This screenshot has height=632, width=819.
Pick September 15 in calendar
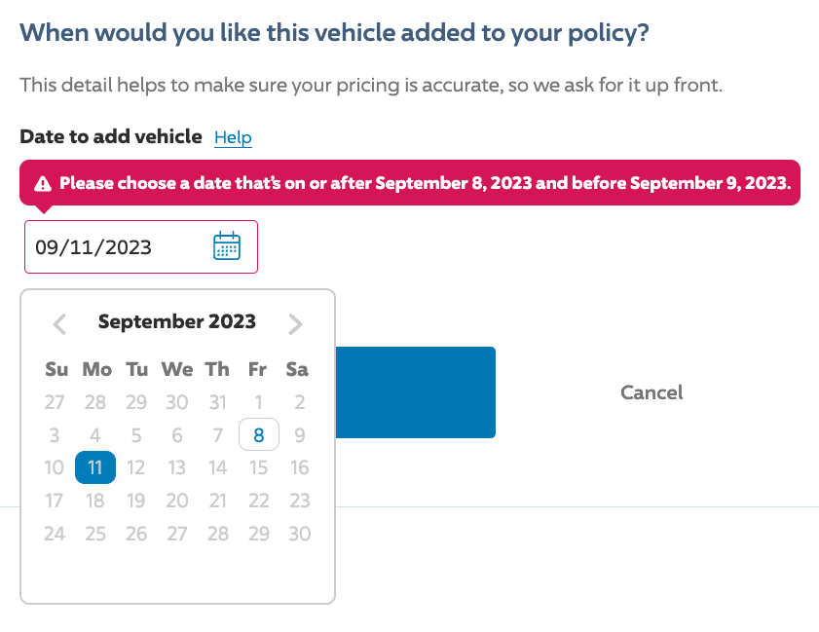258,467
